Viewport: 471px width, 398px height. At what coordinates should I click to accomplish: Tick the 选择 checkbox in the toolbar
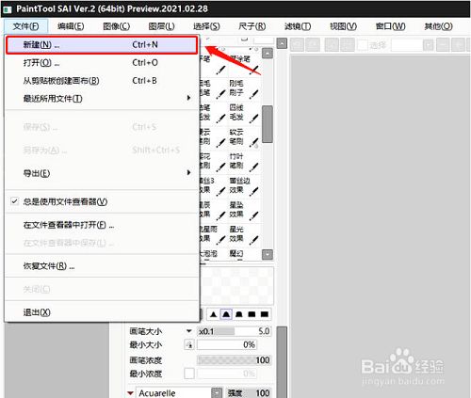coord(363,45)
